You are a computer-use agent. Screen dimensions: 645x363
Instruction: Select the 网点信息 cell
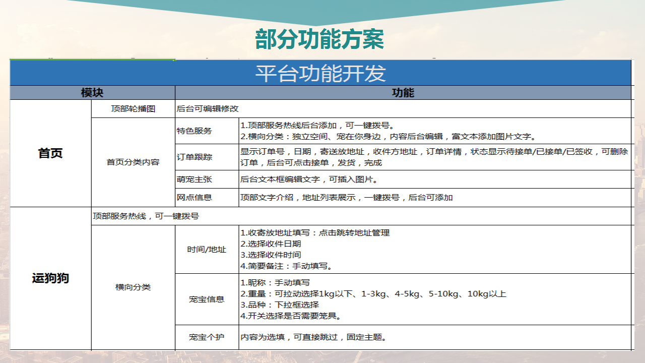[207, 197]
